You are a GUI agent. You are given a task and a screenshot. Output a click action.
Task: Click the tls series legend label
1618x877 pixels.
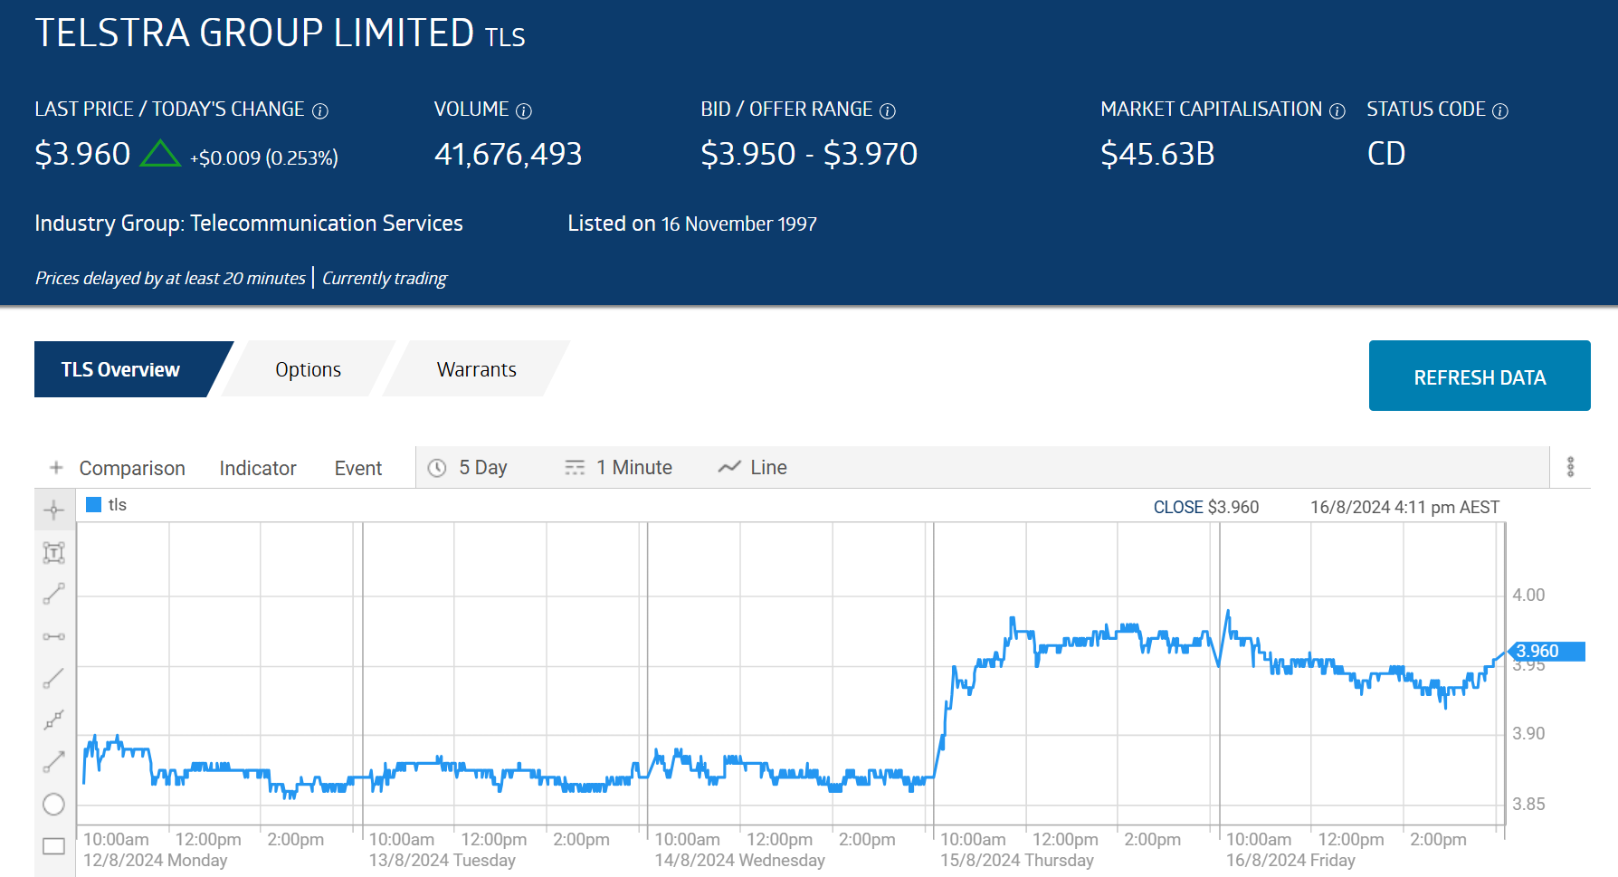click(x=118, y=505)
